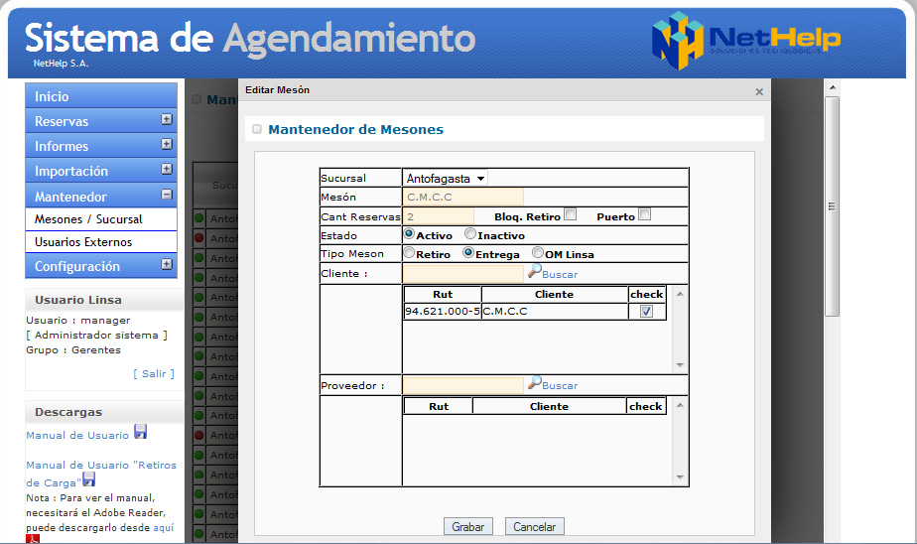The height and width of the screenshot is (544, 917).
Task: Open the Reservas menu
Action: click(x=101, y=120)
